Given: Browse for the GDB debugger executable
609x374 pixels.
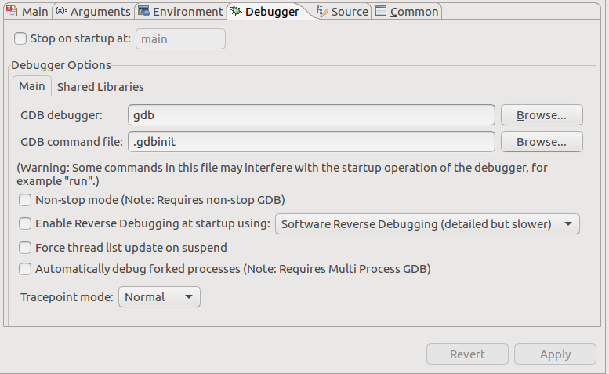Looking at the screenshot, I should pyautogui.click(x=542, y=115).
